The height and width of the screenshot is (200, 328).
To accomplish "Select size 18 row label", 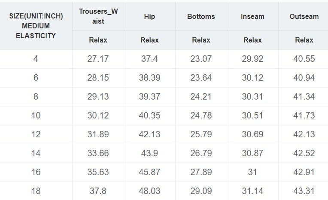I will point(36,191).
